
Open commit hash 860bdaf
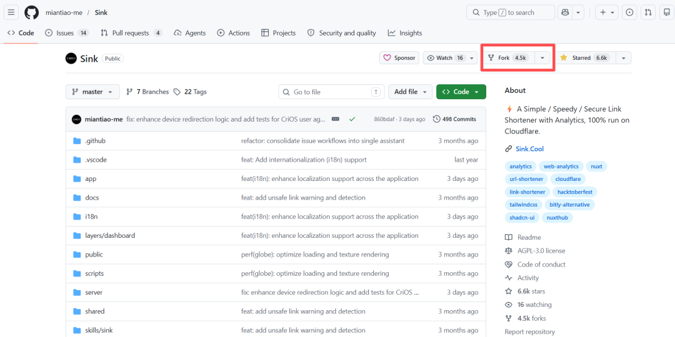click(384, 119)
